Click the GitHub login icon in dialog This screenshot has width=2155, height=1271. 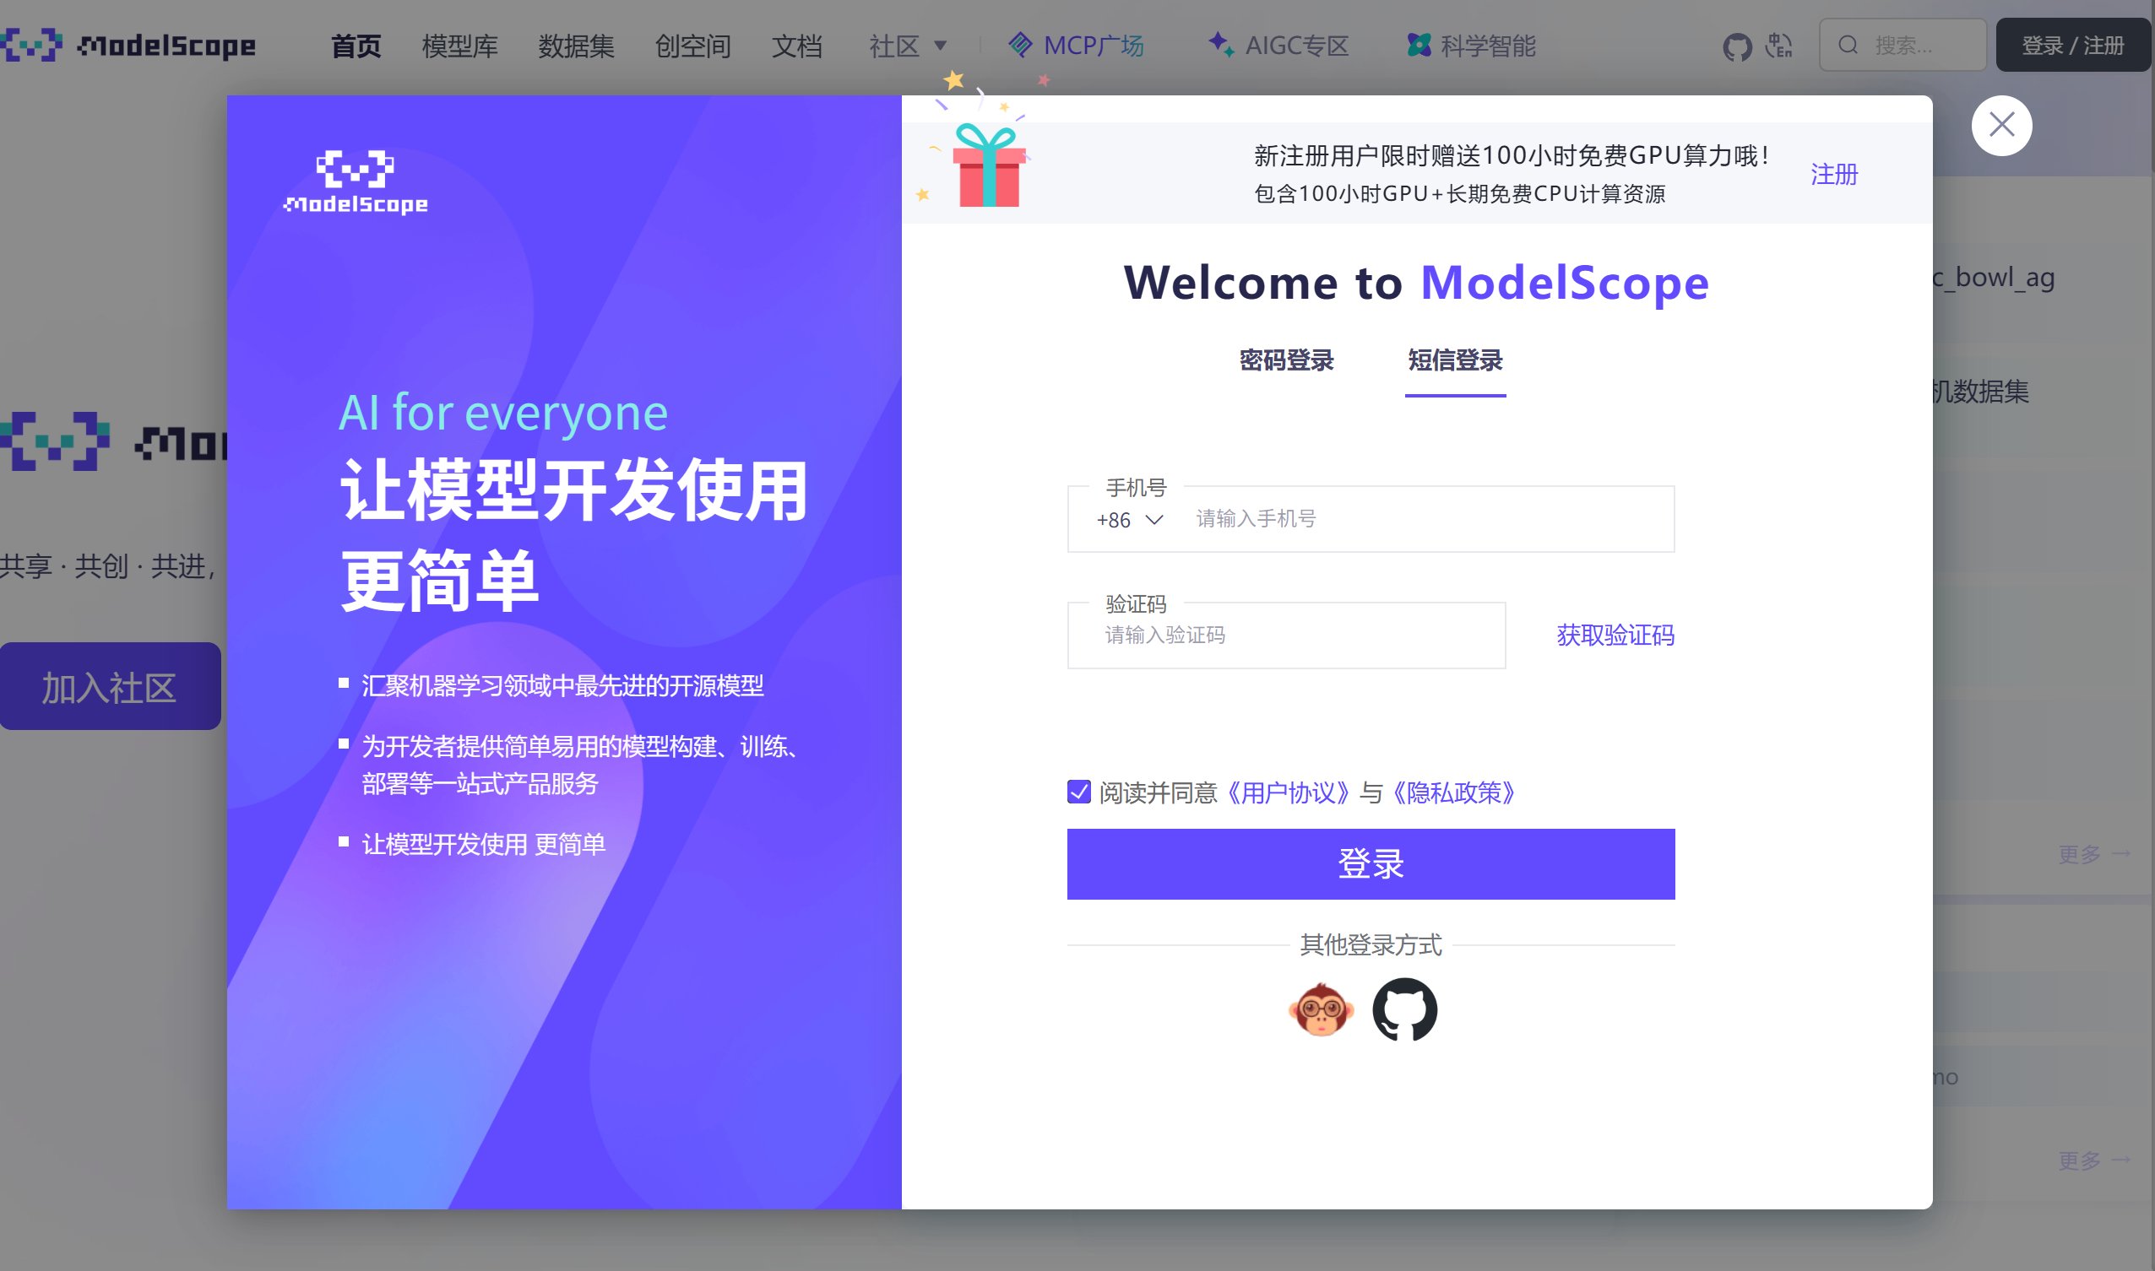[1404, 1009]
